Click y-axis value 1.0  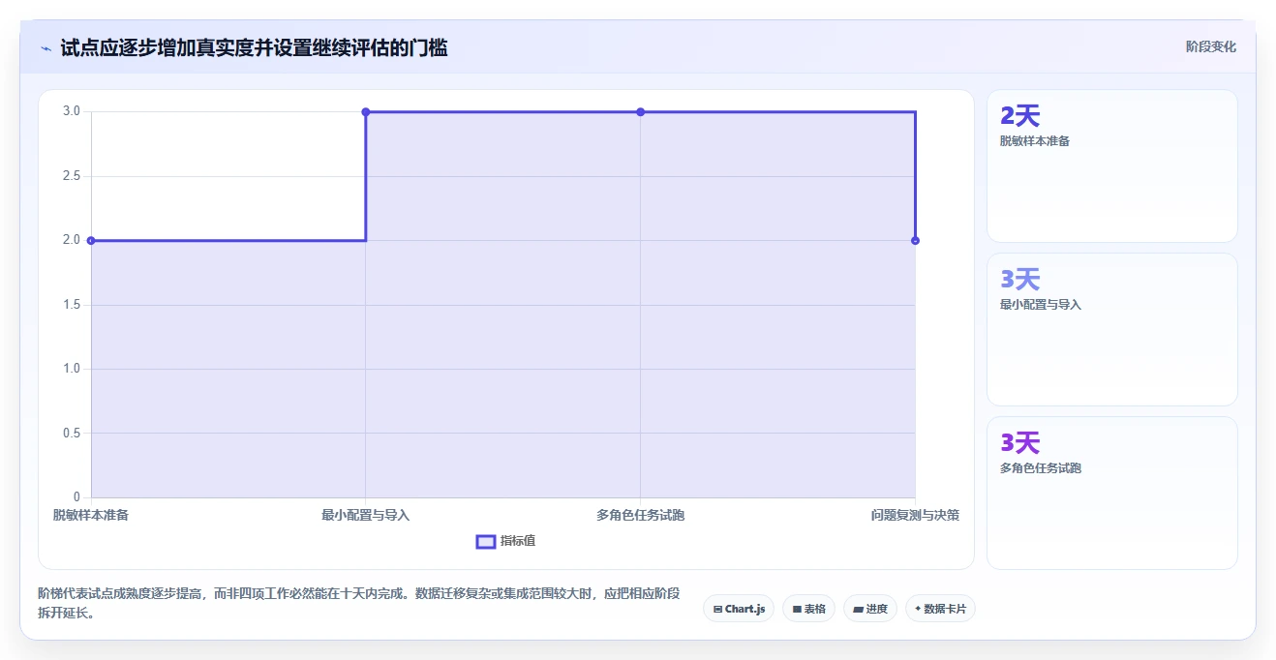pos(72,369)
